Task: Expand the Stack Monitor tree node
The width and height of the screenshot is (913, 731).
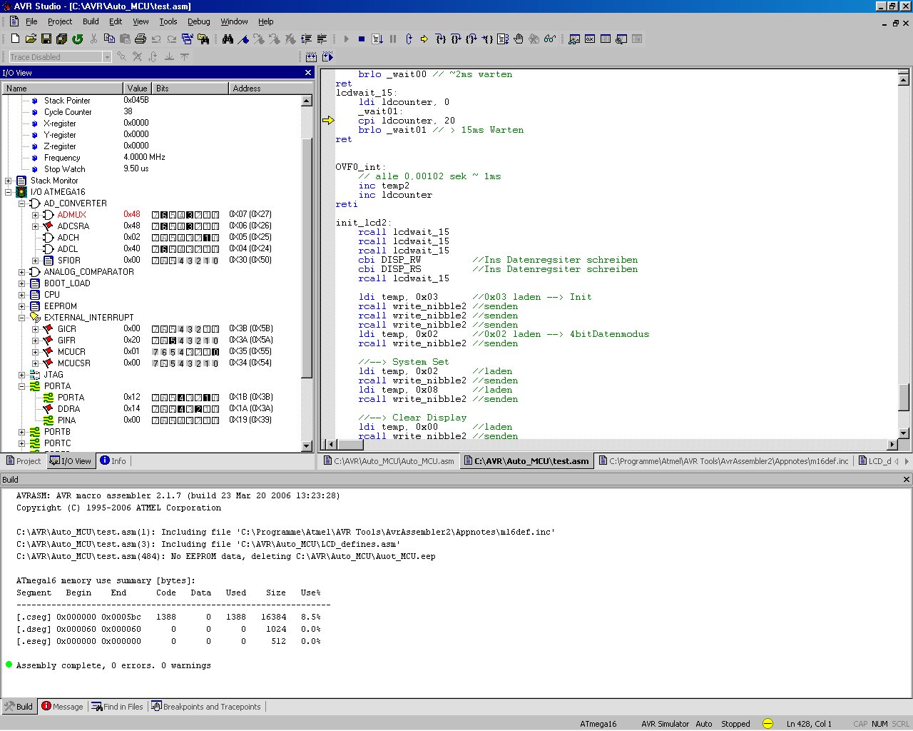Action: click(8, 181)
